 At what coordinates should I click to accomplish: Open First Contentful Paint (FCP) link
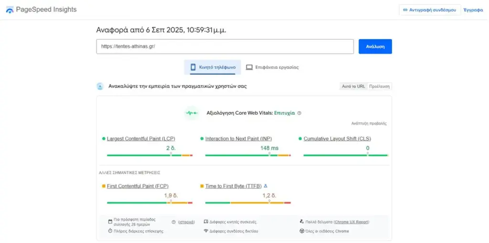point(138,186)
